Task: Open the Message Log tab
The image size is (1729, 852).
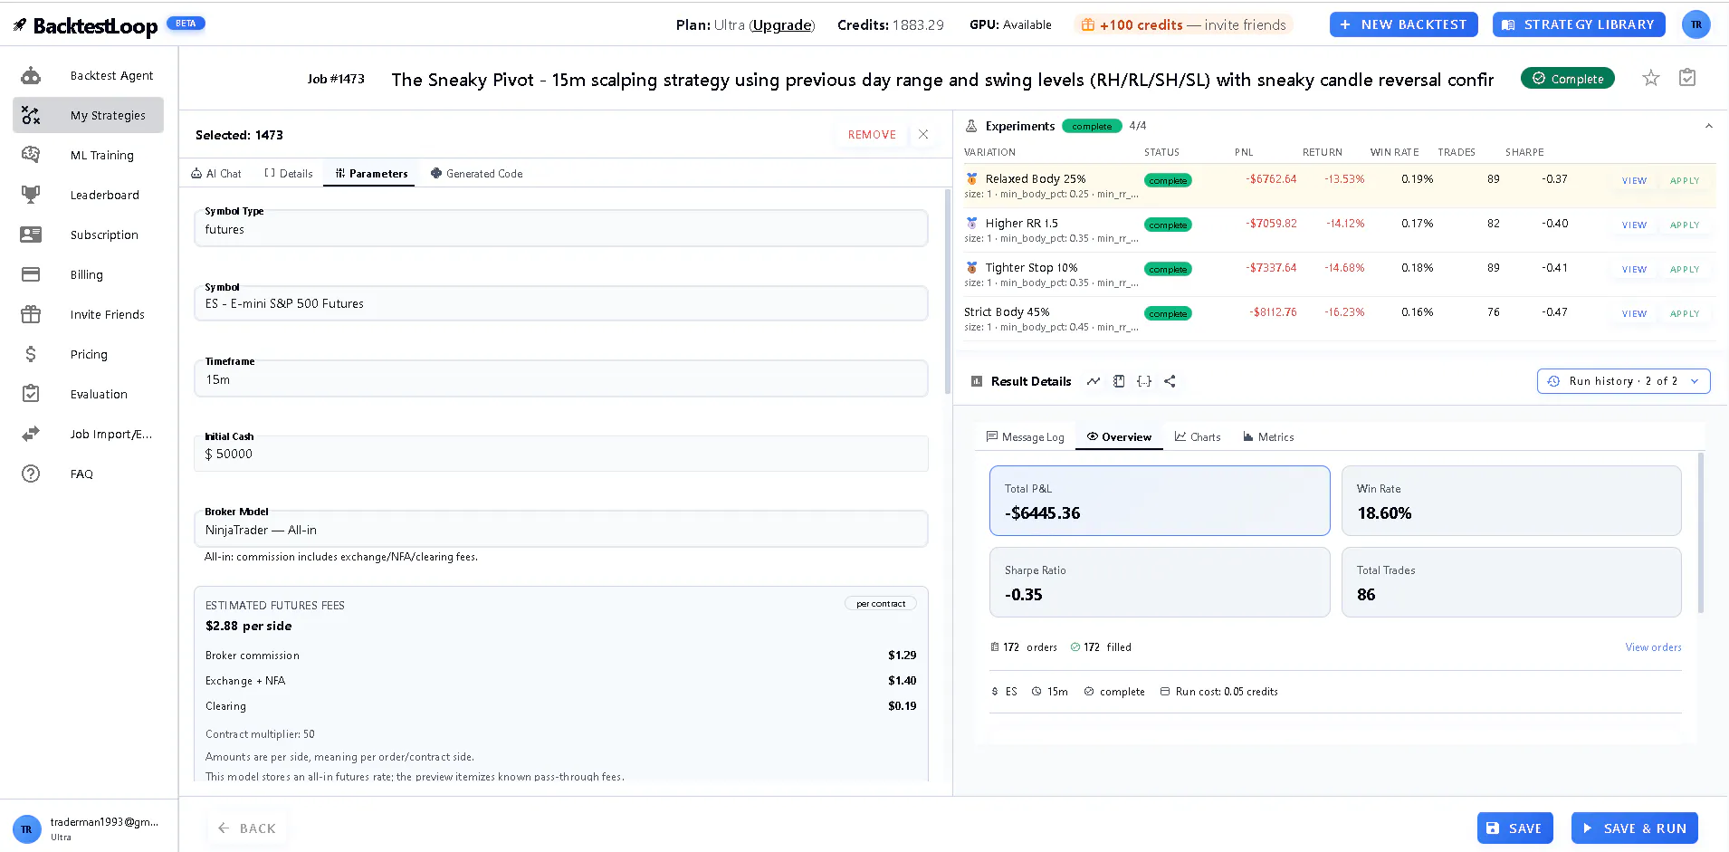Action: point(1026,437)
